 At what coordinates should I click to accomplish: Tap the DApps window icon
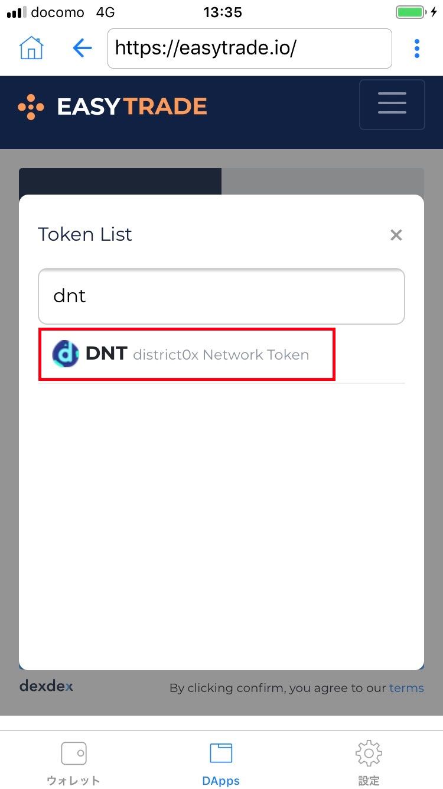[221, 754]
